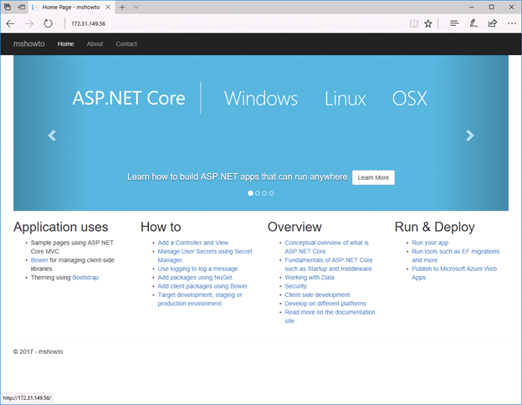Open Manage User Secrets using Secret Manager
522x405 pixels.
coord(205,255)
